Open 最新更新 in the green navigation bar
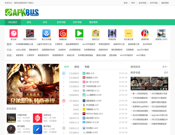The height and width of the screenshot is (135, 175). point(93,22)
